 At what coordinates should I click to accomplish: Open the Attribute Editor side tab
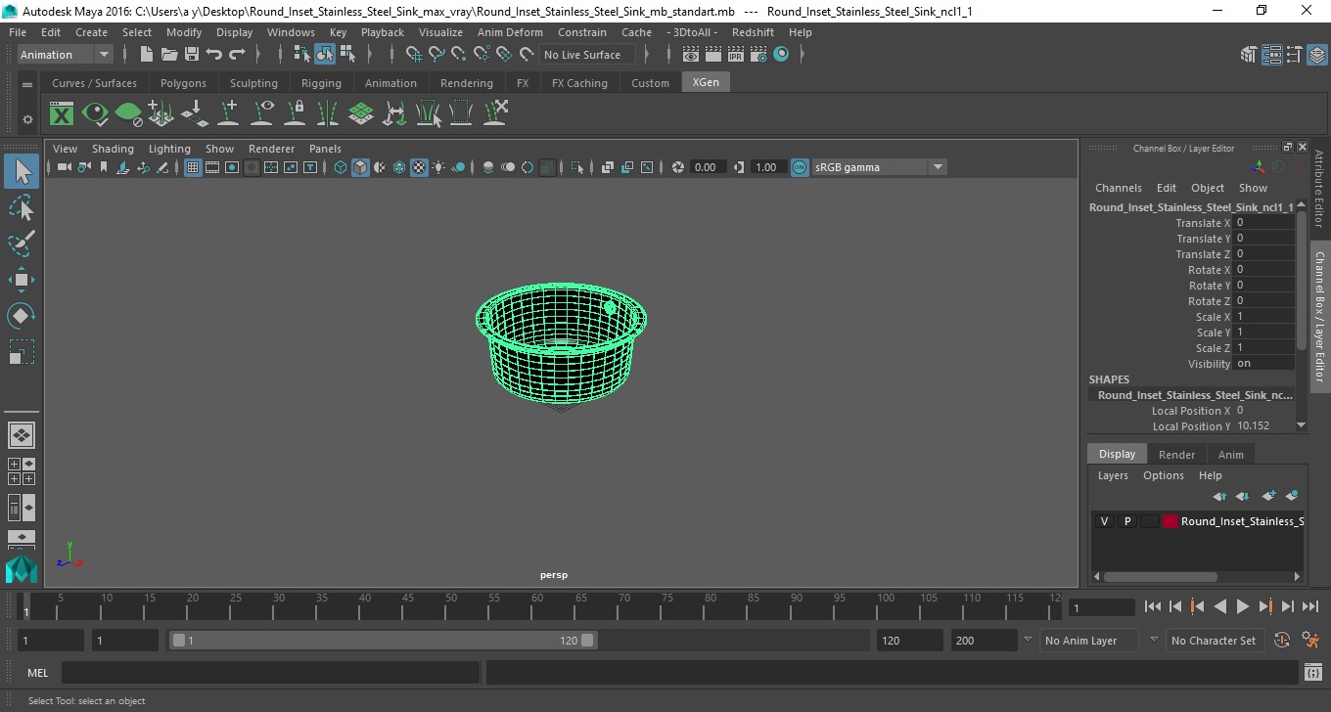tap(1319, 189)
